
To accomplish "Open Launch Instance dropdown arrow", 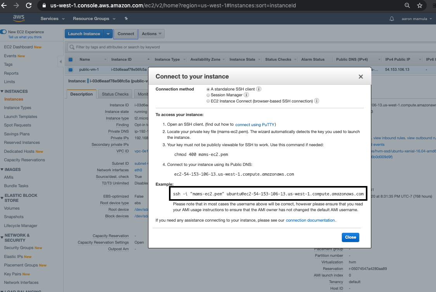I will click(x=108, y=34).
